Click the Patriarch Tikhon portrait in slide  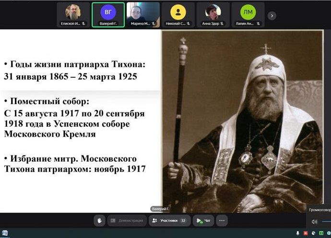tap(242, 121)
